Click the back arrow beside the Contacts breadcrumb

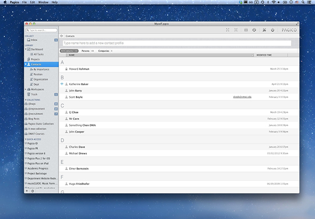click(x=61, y=36)
